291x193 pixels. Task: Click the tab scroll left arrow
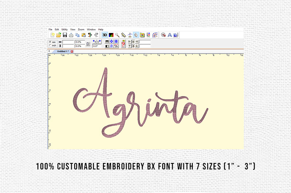pos(49,51)
